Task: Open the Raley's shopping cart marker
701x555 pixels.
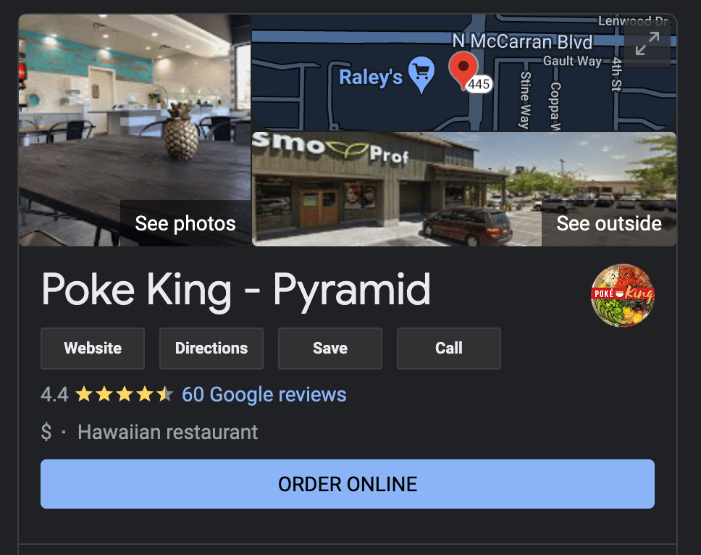Action: point(421,74)
